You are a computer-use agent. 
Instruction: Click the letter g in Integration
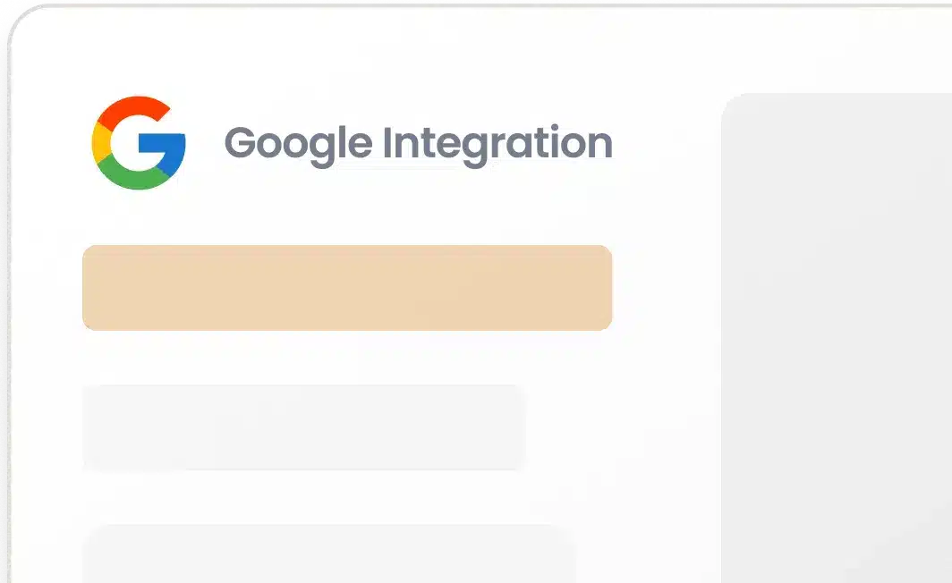[474, 148]
